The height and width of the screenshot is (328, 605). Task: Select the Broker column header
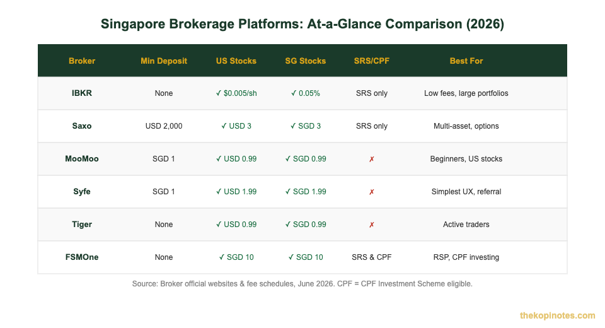82,61
